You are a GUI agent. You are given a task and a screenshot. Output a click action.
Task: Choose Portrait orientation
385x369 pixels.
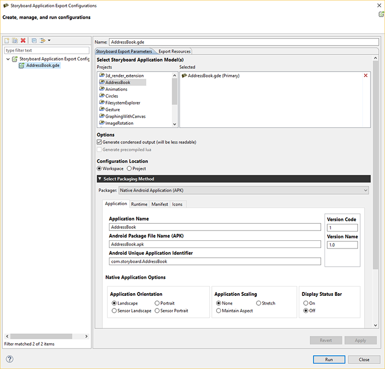(157, 303)
